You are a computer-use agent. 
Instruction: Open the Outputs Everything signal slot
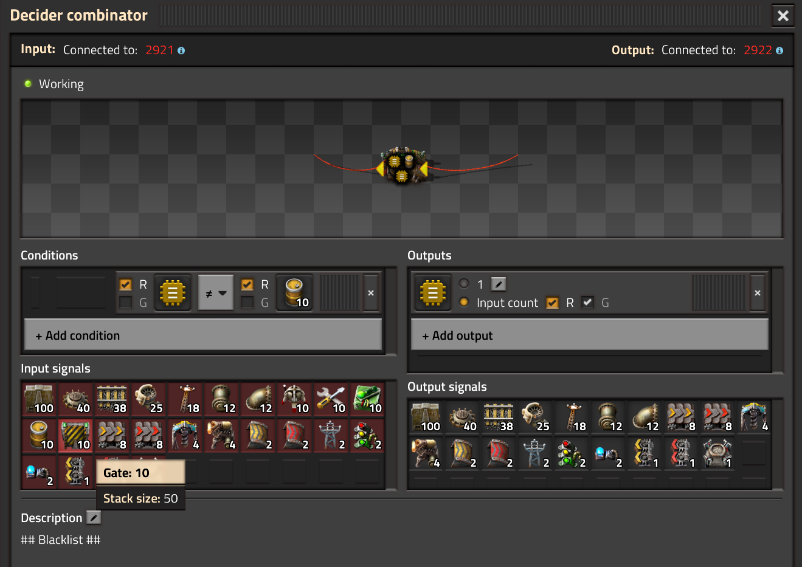[433, 293]
